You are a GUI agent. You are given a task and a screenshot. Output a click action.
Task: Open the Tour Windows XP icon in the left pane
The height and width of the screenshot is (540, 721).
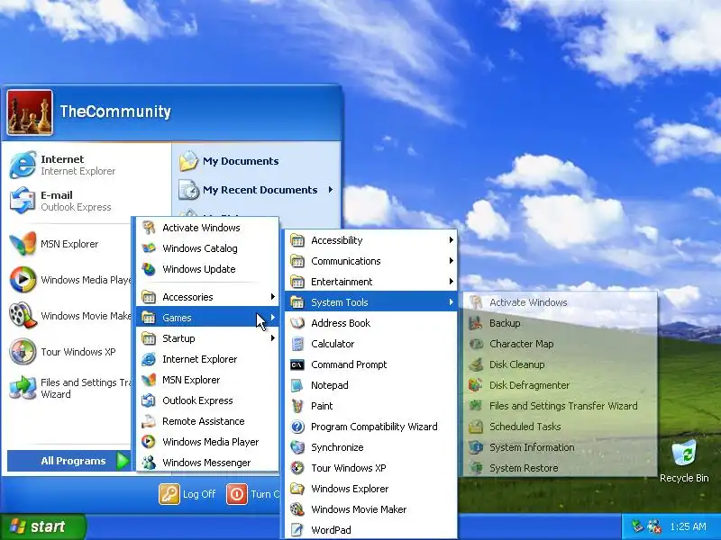(23, 352)
